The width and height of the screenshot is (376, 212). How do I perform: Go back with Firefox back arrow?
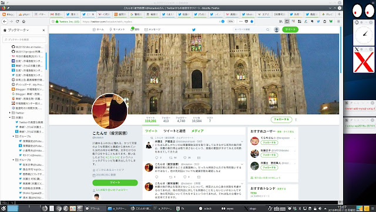(5, 21)
